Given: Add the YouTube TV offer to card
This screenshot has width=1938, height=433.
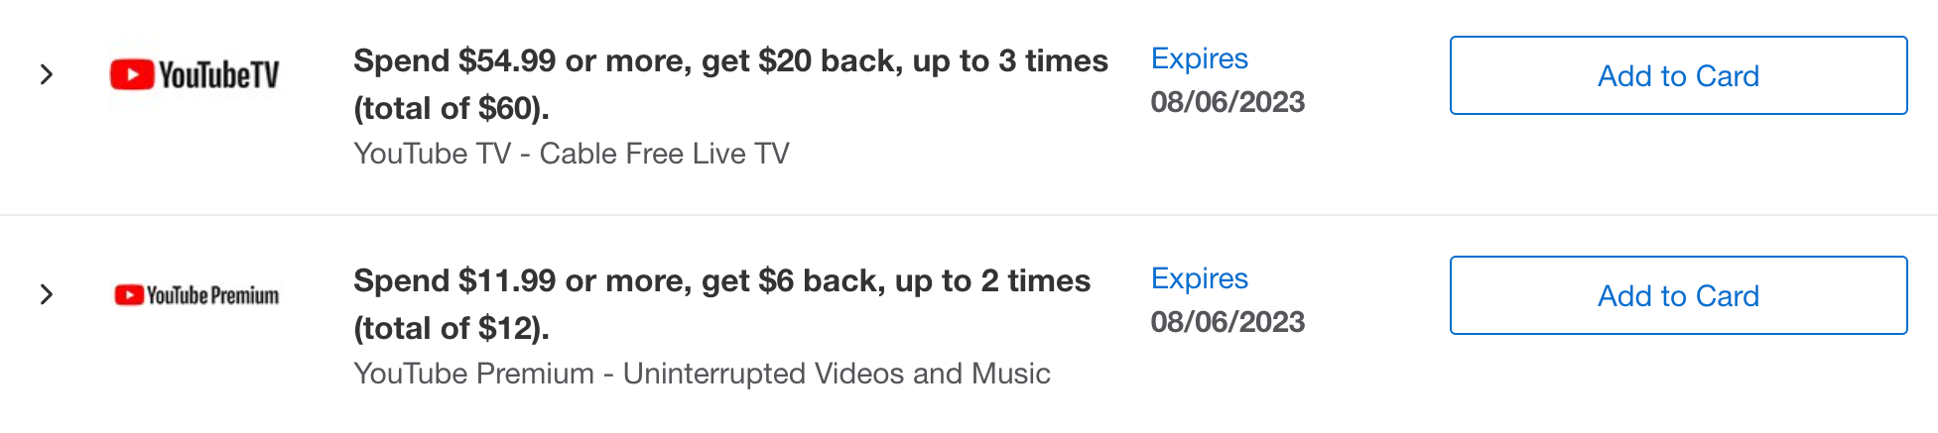Looking at the screenshot, I should (1677, 75).
